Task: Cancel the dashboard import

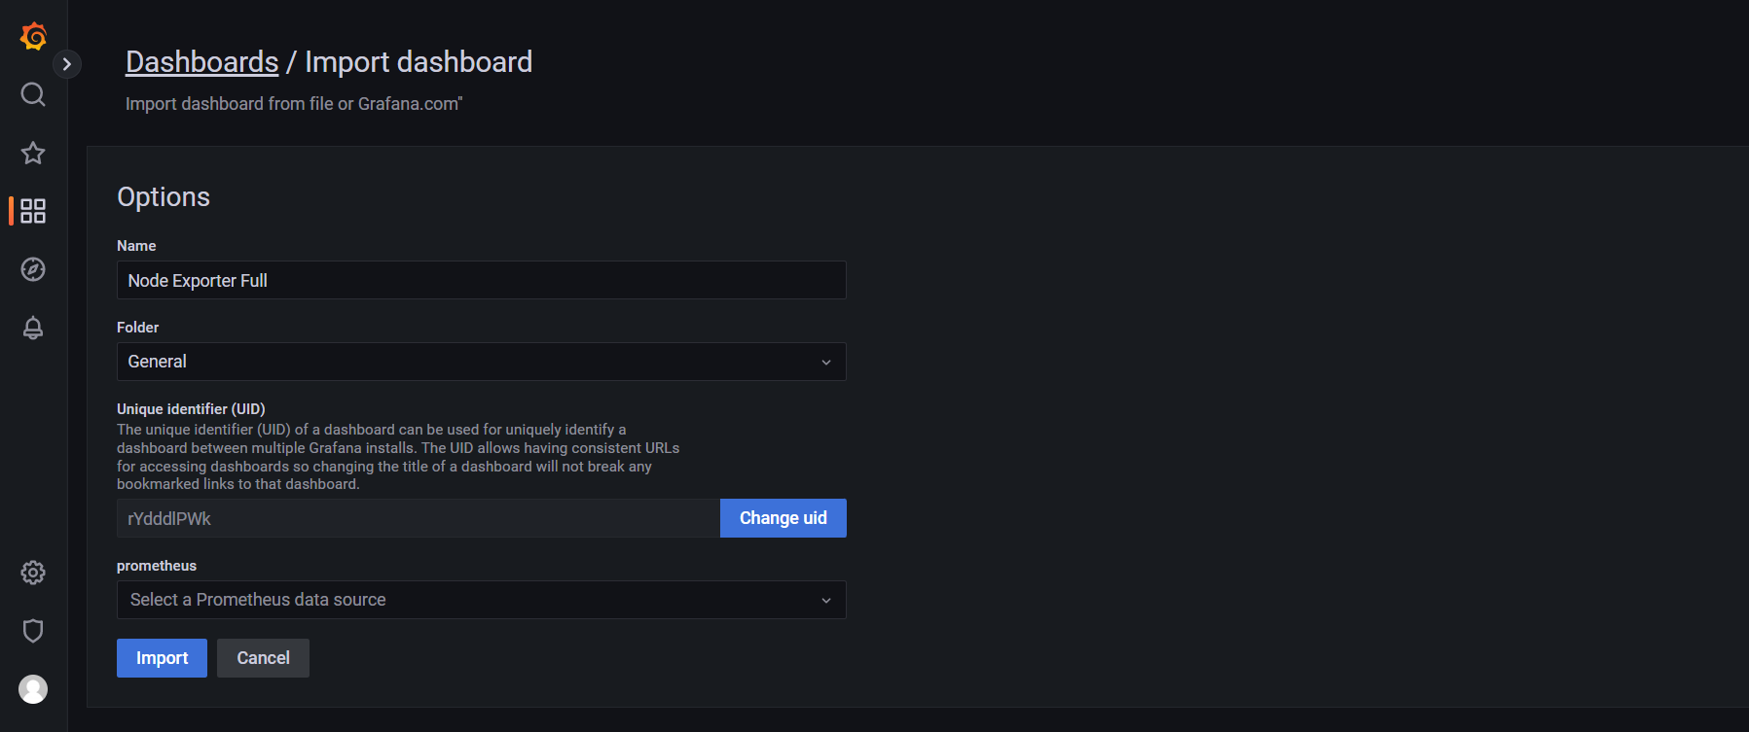Action: (x=263, y=658)
